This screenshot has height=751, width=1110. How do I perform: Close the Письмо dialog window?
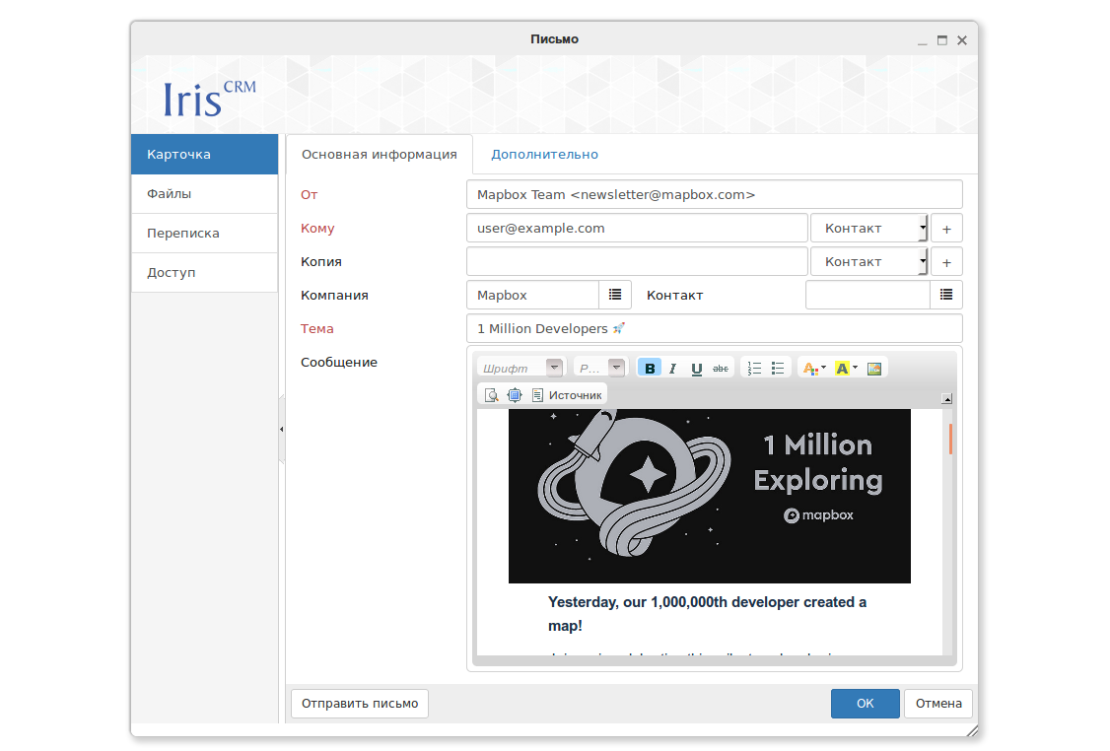(x=962, y=40)
